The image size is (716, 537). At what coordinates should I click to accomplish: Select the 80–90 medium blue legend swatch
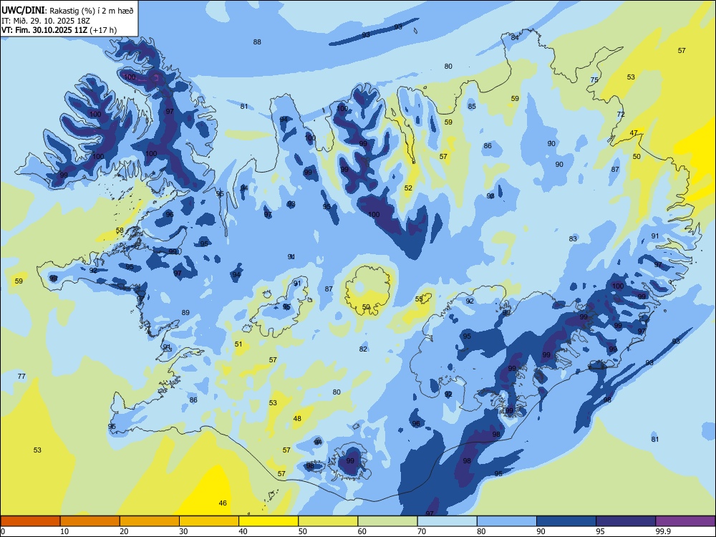pos(507,521)
